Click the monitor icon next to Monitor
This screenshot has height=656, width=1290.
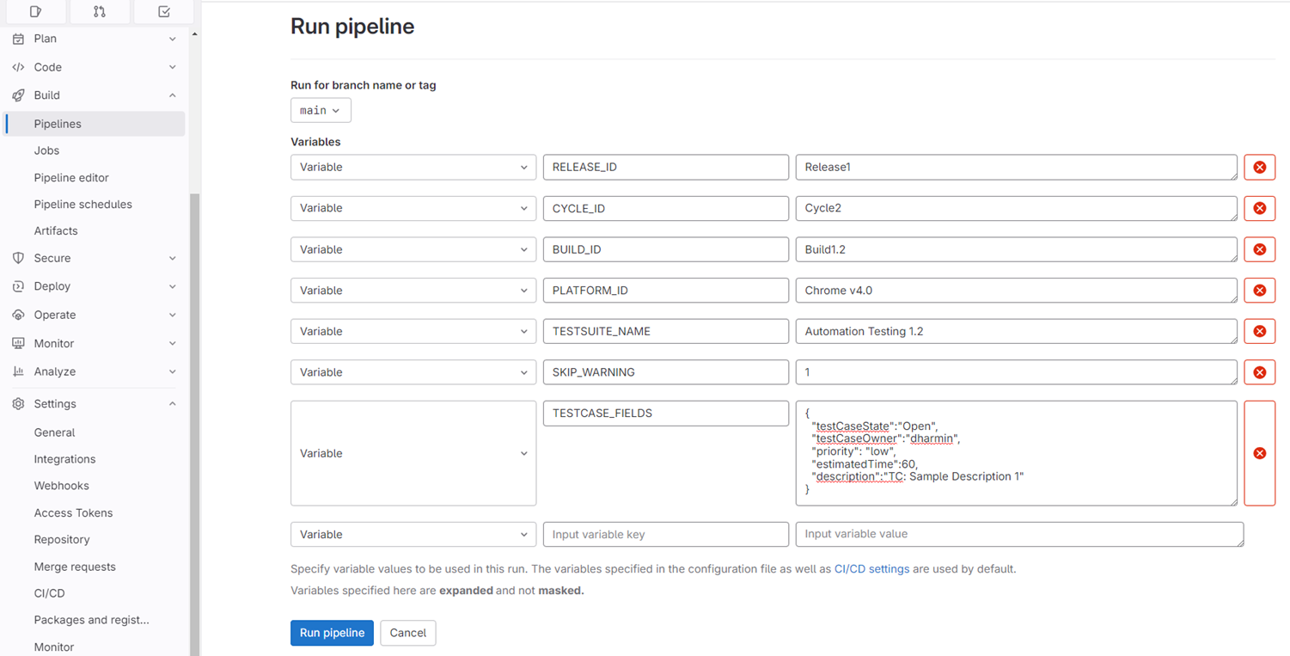point(16,343)
